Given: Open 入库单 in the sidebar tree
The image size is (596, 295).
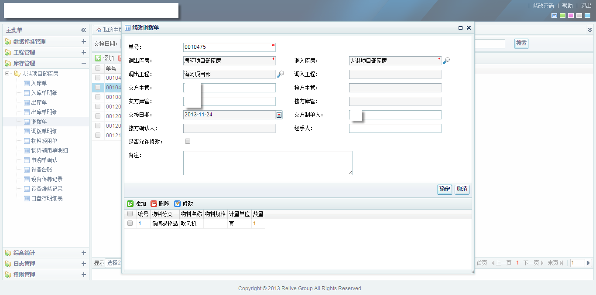Looking at the screenshot, I should tap(39, 83).
